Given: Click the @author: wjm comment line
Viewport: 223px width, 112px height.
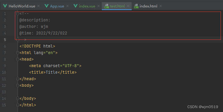Looking at the screenshot, I should (34, 27).
